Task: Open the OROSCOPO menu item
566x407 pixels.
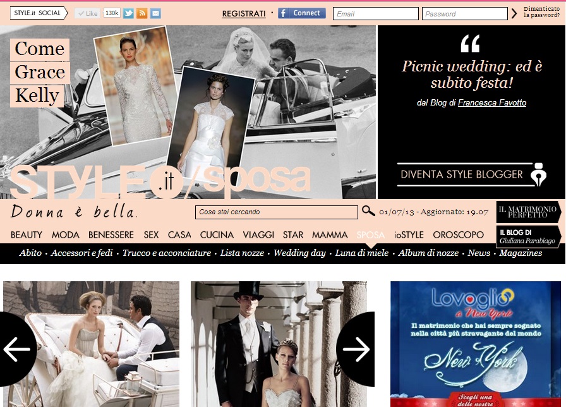Action: click(x=458, y=234)
